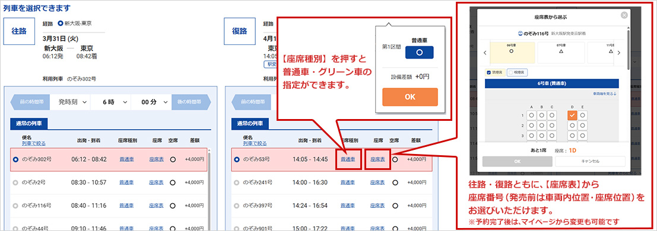Select seat 1C in seat map
Image resolution: width=657 pixels, height=231 pixels.
(x=552, y=115)
